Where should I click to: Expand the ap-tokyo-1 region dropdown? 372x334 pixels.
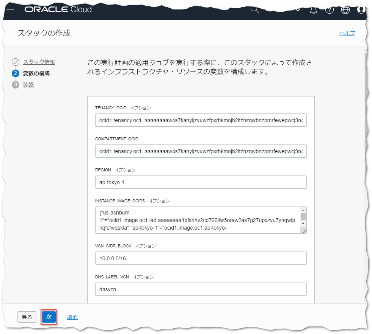283,9
